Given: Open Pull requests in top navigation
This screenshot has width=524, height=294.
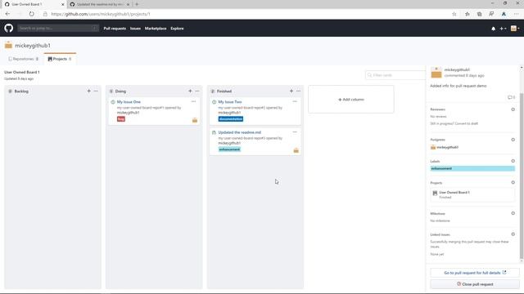Looking at the screenshot, I should pos(115,29).
